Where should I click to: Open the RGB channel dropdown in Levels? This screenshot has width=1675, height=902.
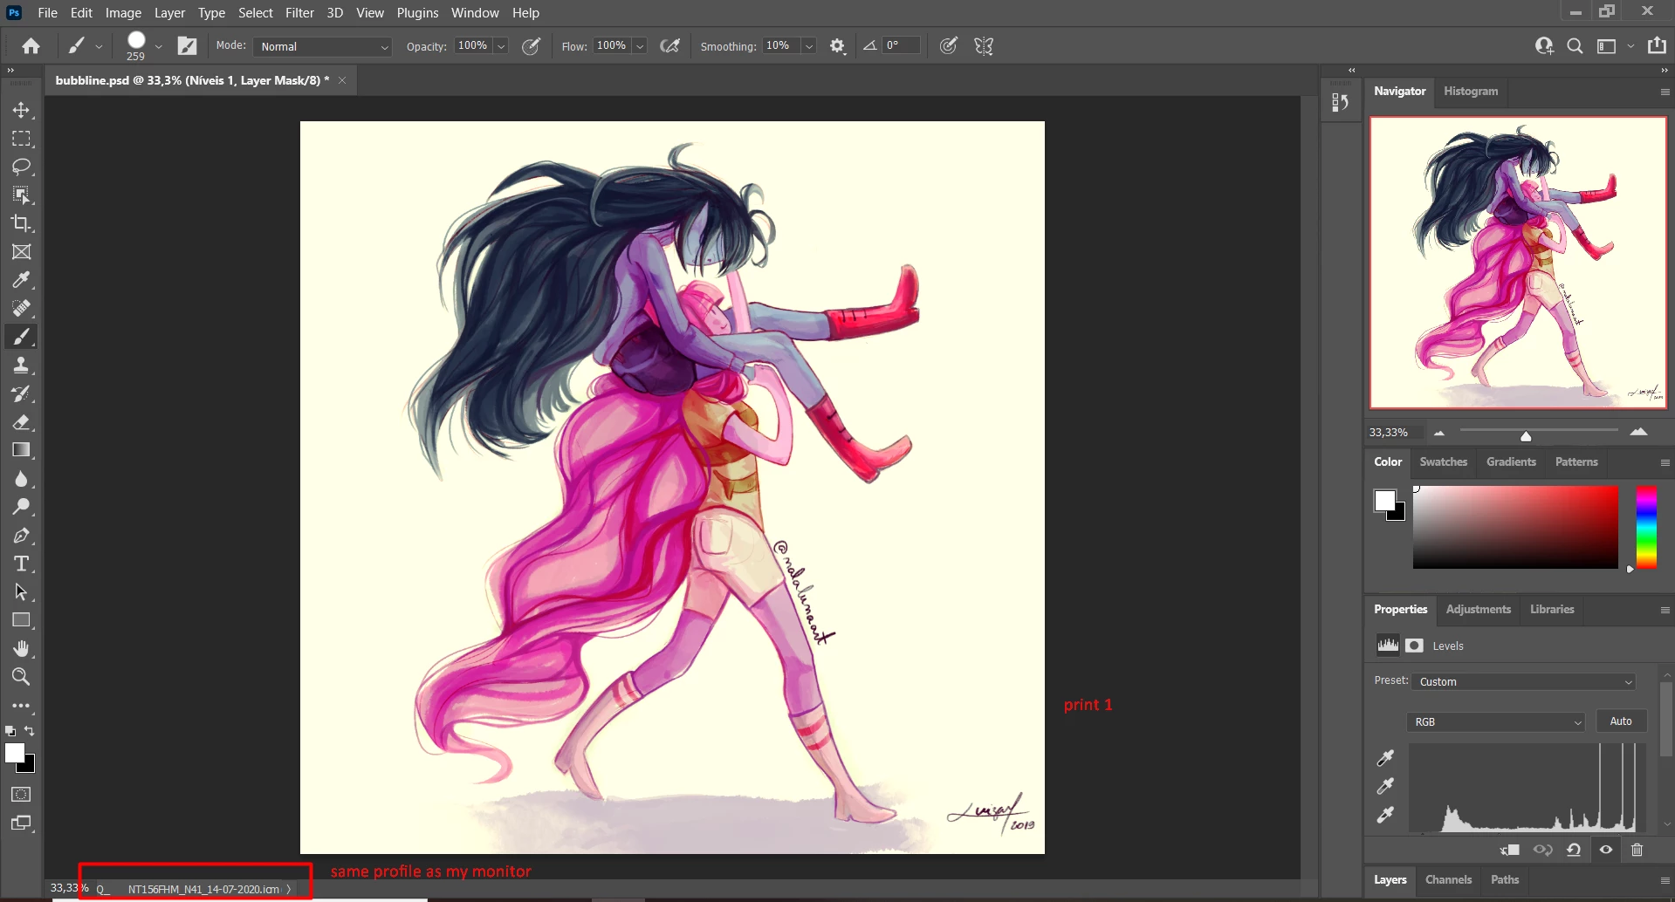click(1495, 721)
